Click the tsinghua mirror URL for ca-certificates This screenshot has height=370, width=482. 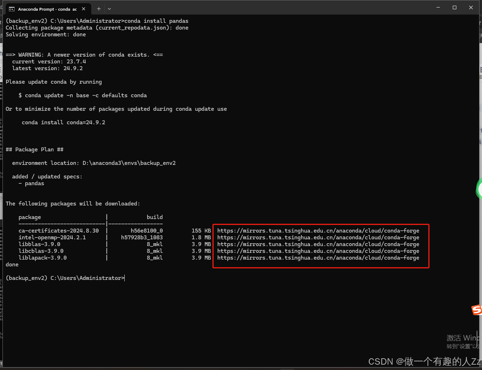[x=318, y=231]
